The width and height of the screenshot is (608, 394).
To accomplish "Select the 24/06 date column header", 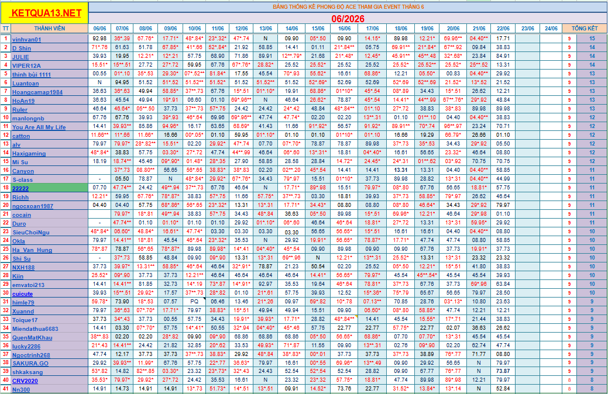I will [x=551, y=28].
